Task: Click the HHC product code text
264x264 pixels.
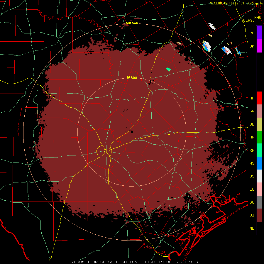Action: 258,18
